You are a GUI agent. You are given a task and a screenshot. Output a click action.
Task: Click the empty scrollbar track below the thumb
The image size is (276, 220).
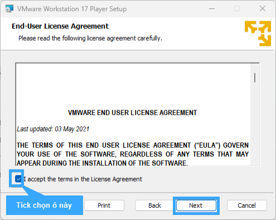click(255, 124)
